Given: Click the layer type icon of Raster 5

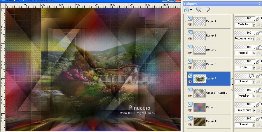Looking at the screenshot, I should [190, 104].
